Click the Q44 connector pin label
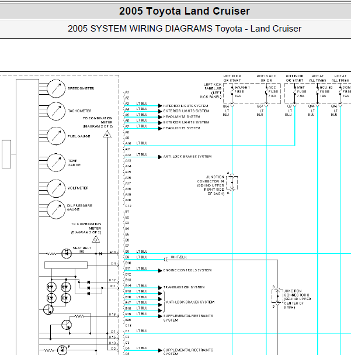351x355 pixels. pyautogui.click(x=311, y=106)
